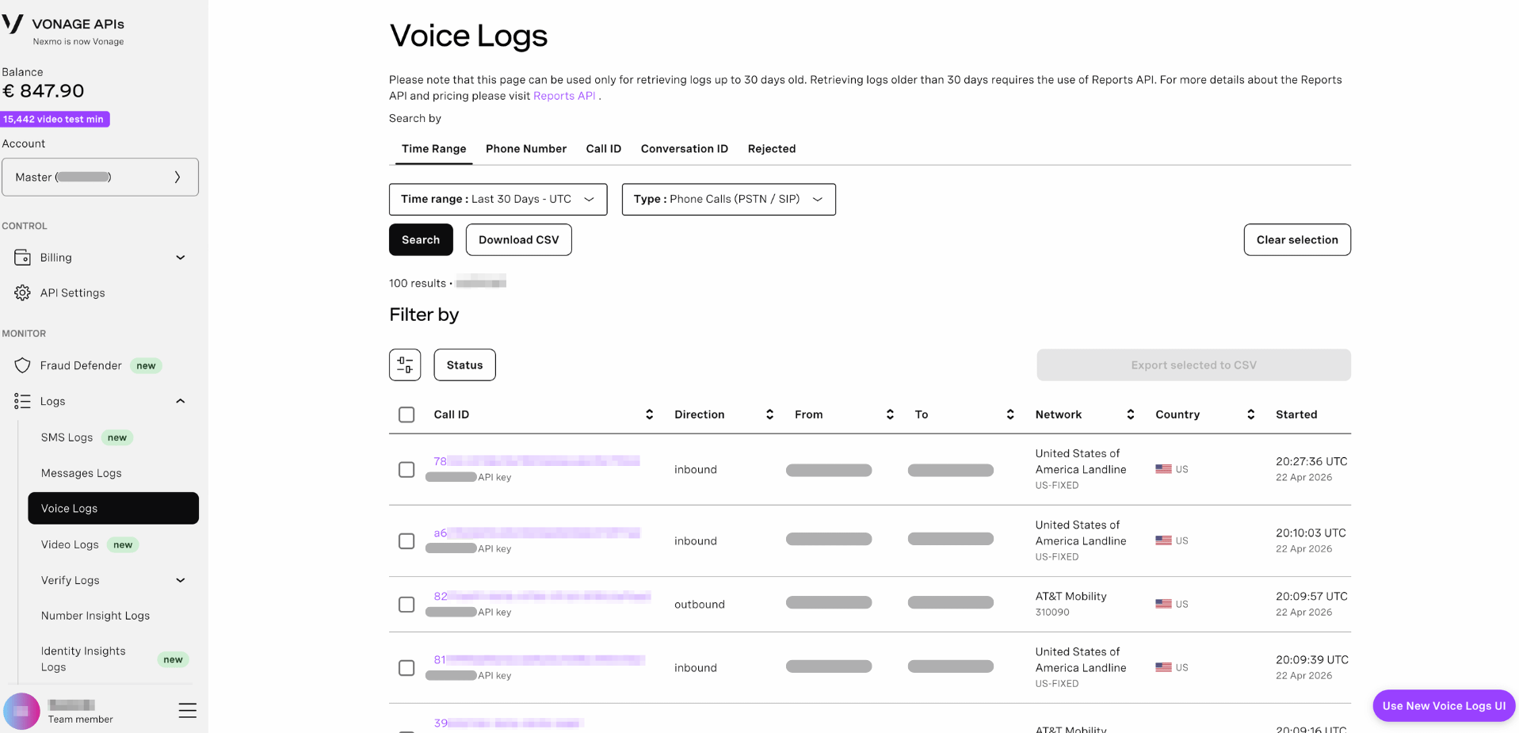Open the call ID link starting with 82
This screenshot has height=733, width=1519.
pos(542,596)
